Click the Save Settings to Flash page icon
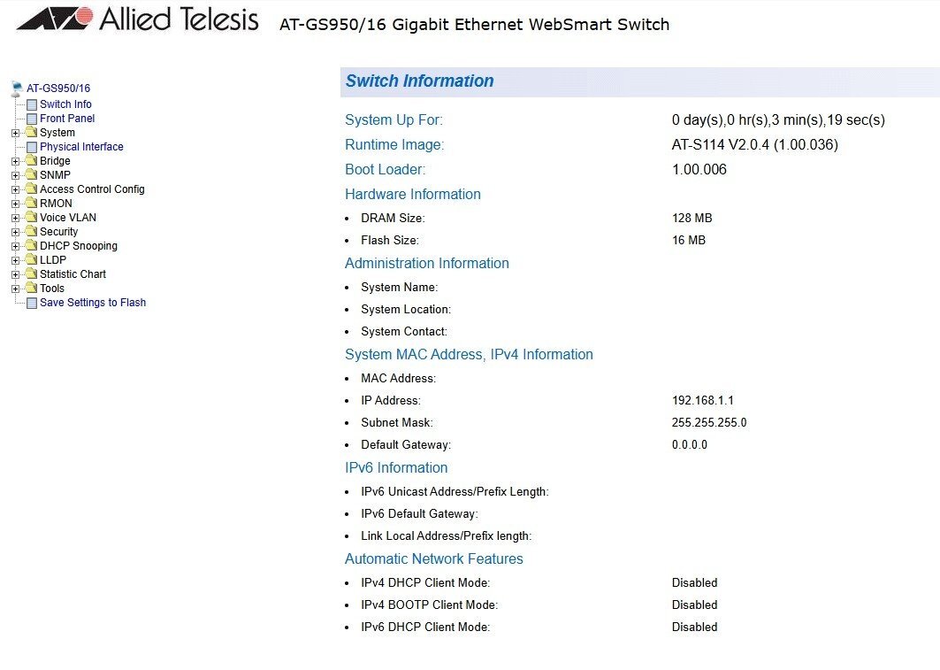940x670 pixels. [x=32, y=303]
